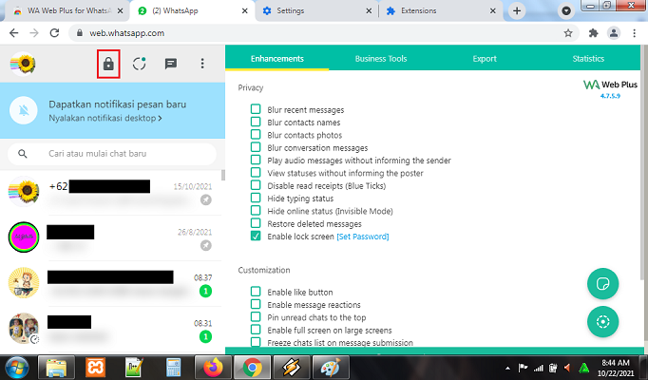Viewport: 648px width, 380px height.
Task: Enable Blur recent messages
Action: (x=256, y=109)
